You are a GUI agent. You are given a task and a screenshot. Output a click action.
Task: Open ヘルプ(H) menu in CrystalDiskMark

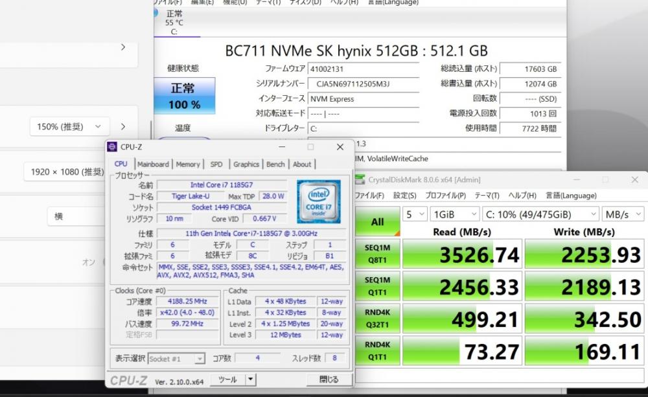point(522,196)
